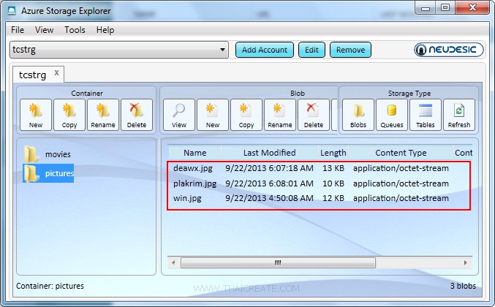Minimize the Azure Storage Explorer window
This screenshot has width=495, height=307.
click(x=426, y=8)
